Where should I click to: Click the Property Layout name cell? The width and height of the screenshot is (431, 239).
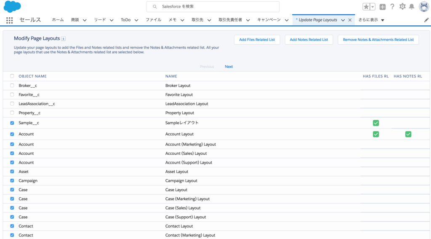[x=179, y=113]
